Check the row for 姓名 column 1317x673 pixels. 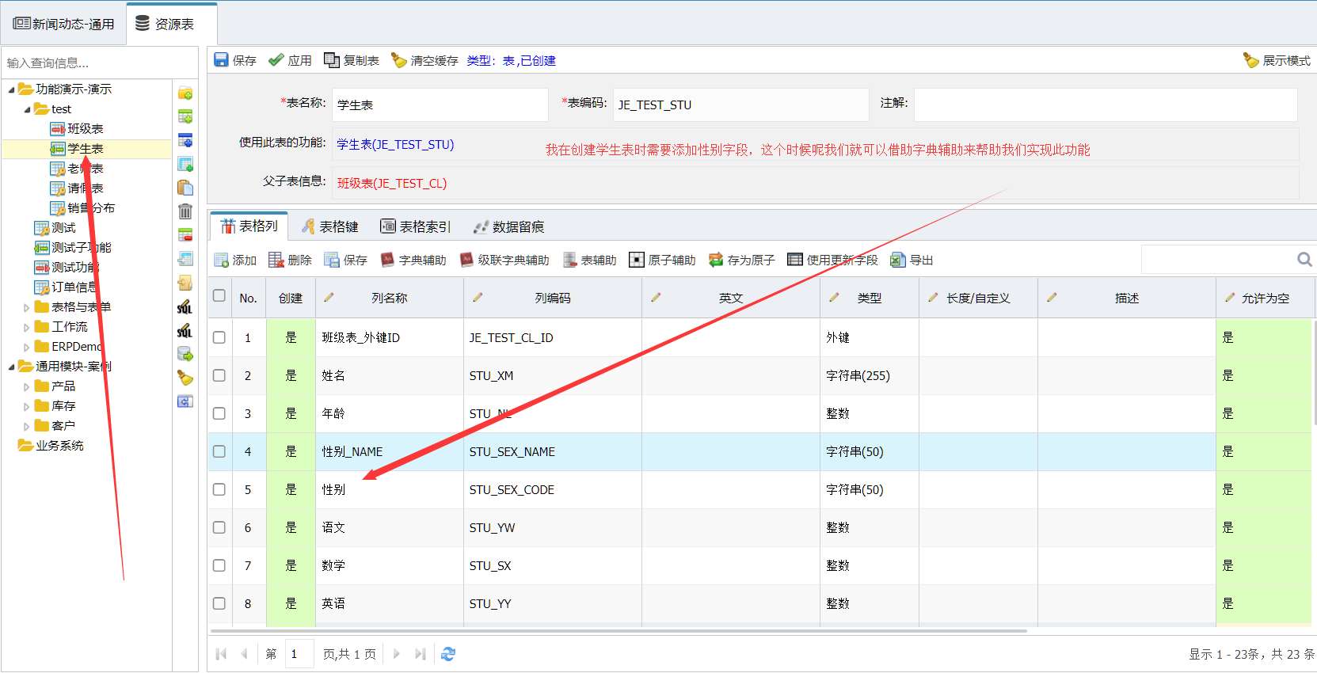point(219,375)
